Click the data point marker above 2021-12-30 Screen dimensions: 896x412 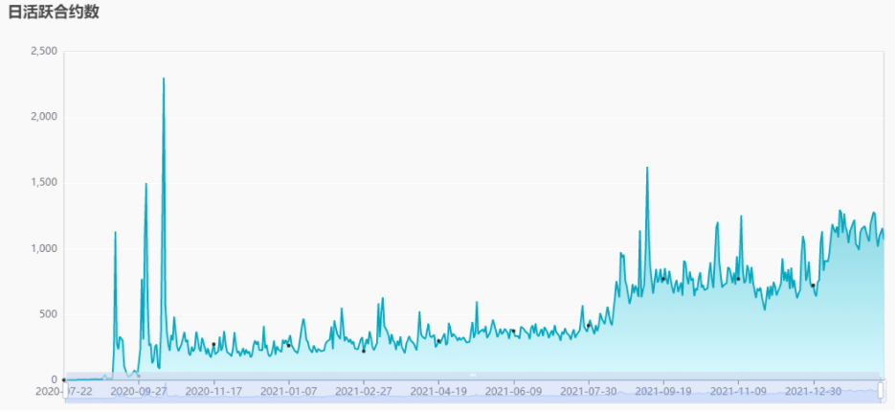pos(813,285)
